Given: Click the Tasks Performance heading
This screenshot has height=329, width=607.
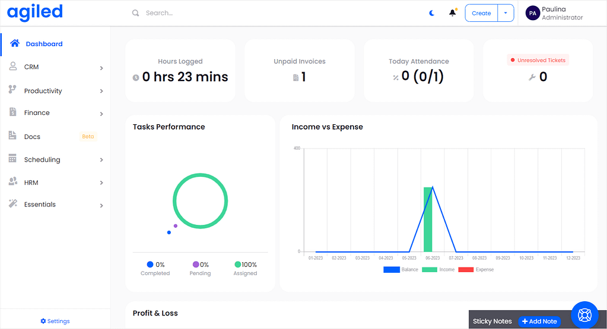Looking at the screenshot, I should pos(169,127).
